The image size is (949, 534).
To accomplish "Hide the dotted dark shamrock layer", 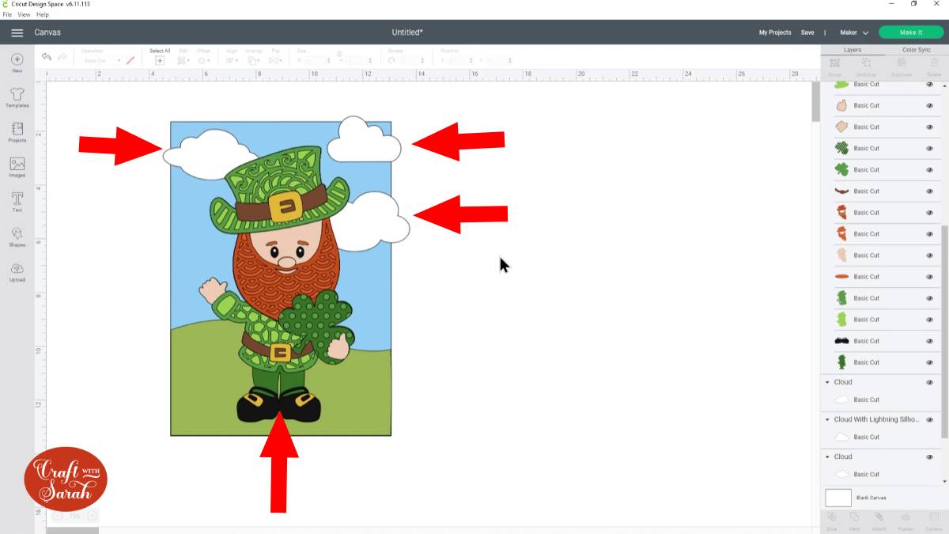I will tap(929, 148).
